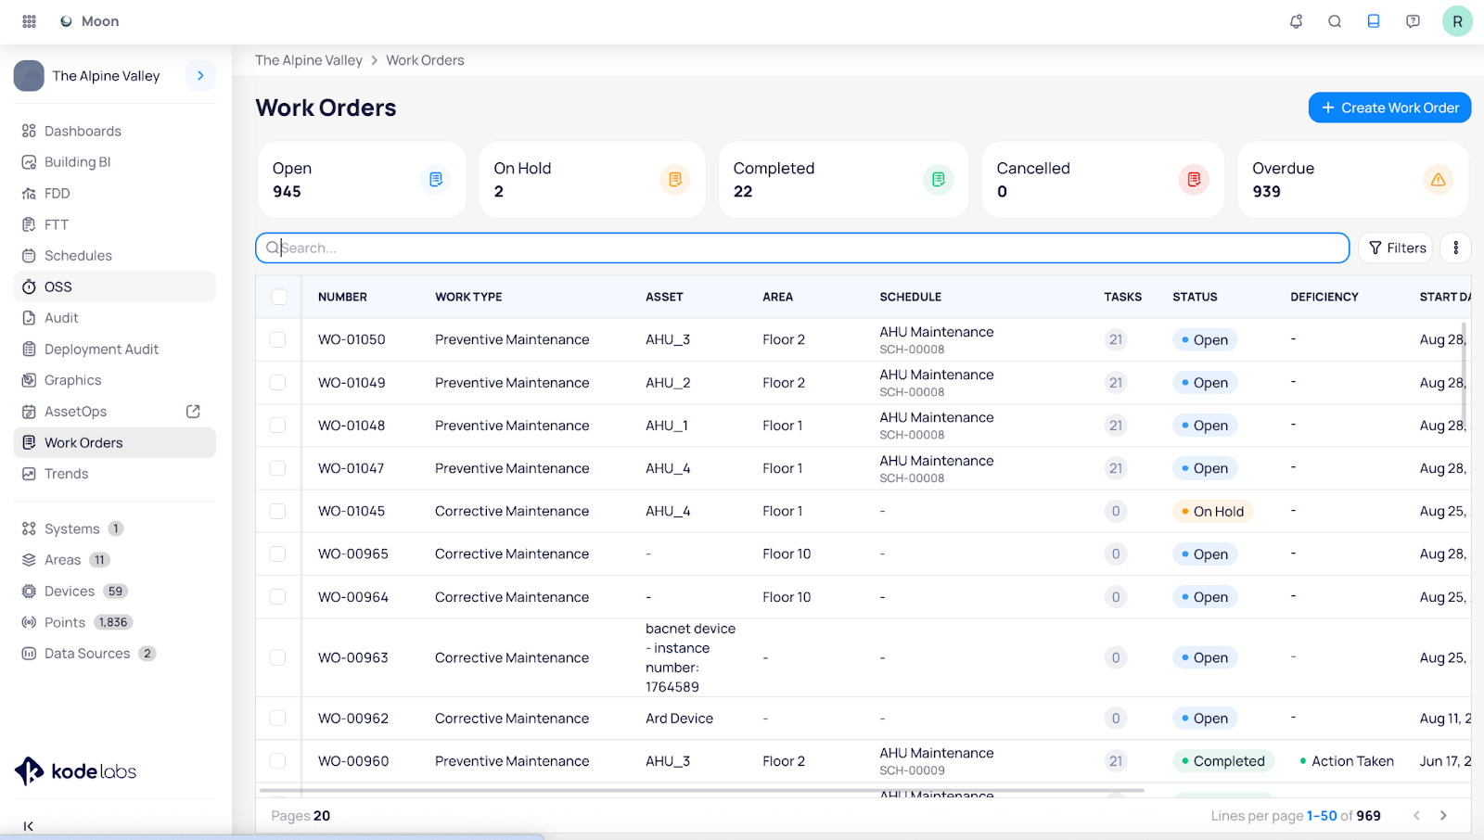Open the Filters button
This screenshot has height=840, width=1484.
point(1396,248)
